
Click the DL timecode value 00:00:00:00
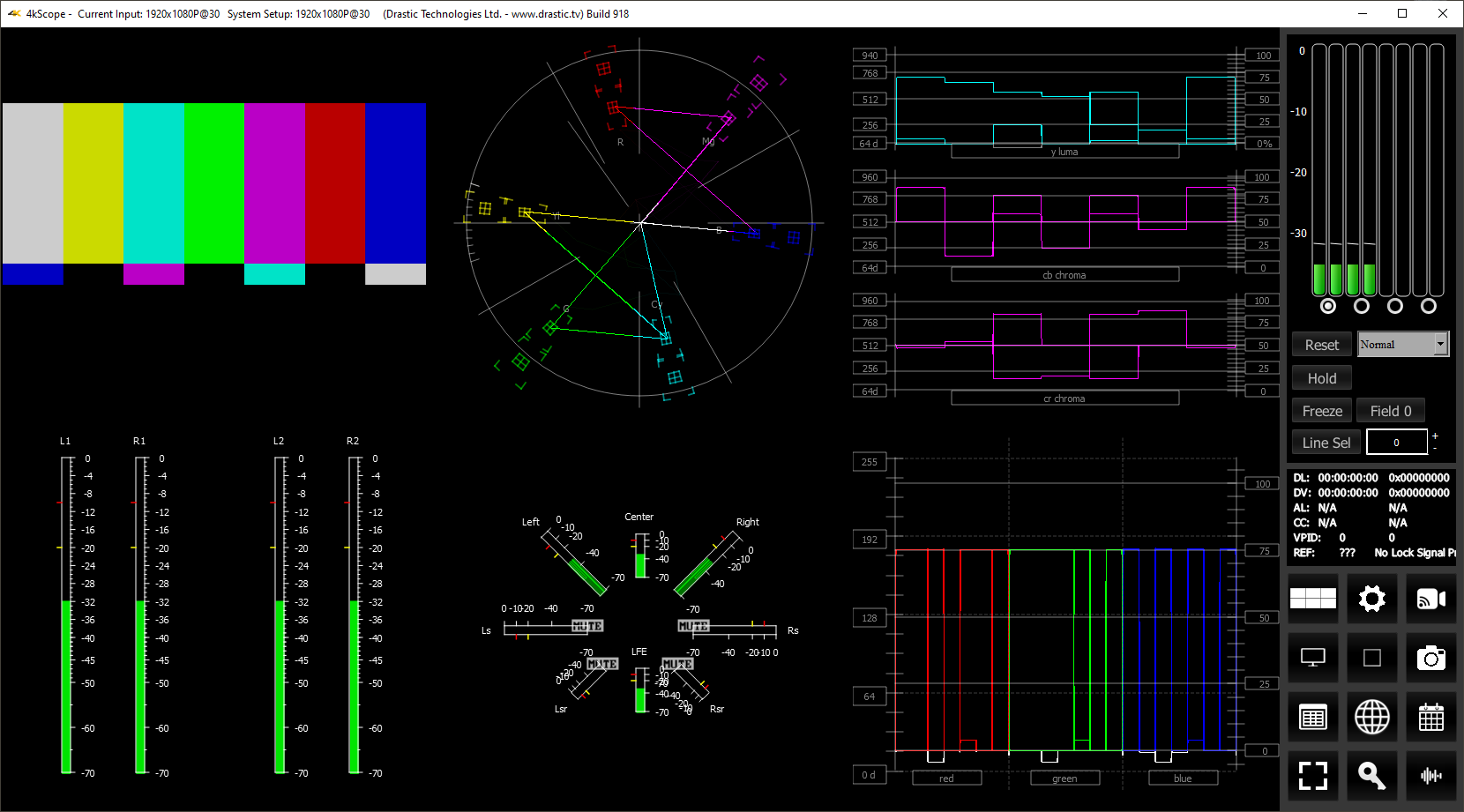1348,478
